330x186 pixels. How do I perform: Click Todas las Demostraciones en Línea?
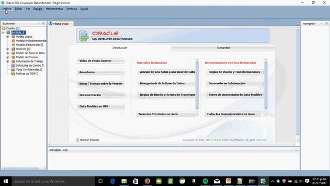click(233, 114)
